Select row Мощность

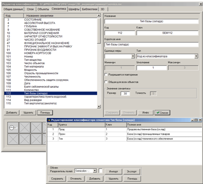point(51,70)
